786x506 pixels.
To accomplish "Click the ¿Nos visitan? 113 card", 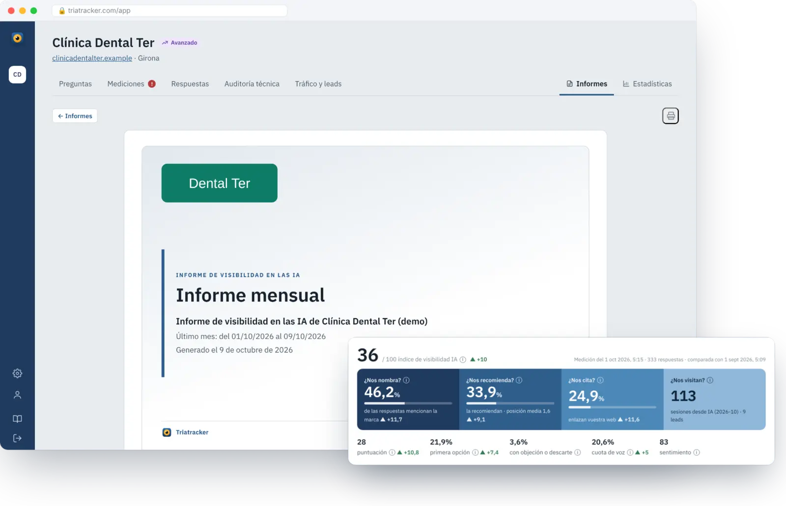I will click(x=715, y=399).
